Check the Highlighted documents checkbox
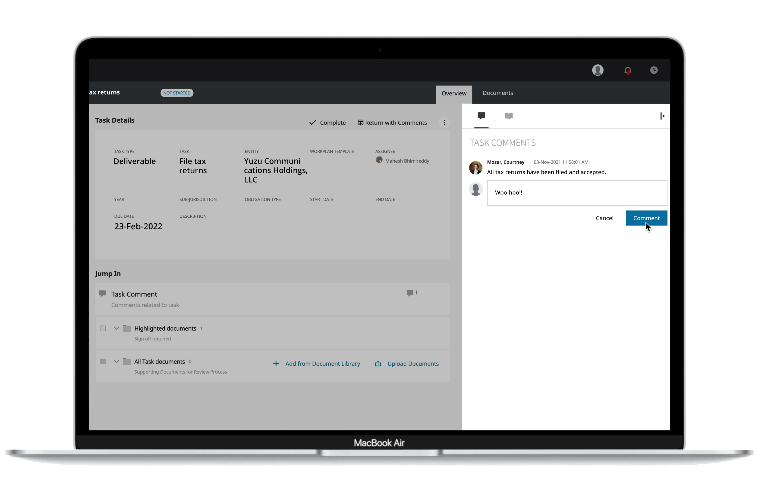 [x=103, y=329]
